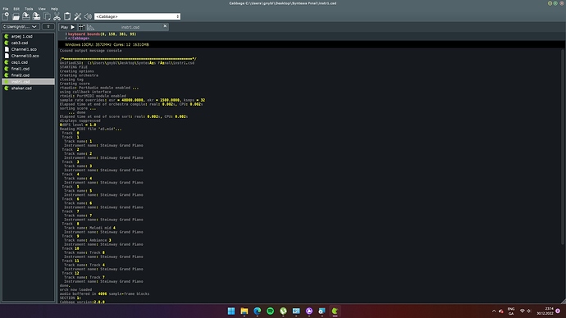The image size is (566, 318).
Task: Open settings with the wrench icon
Action: pos(78,16)
